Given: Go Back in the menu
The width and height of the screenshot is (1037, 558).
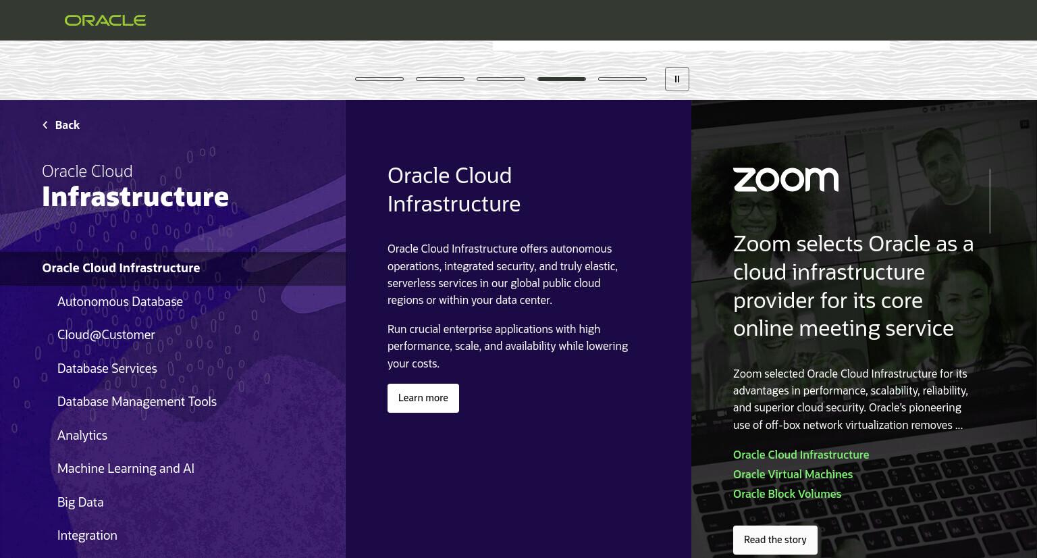Looking at the screenshot, I should click(x=61, y=125).
